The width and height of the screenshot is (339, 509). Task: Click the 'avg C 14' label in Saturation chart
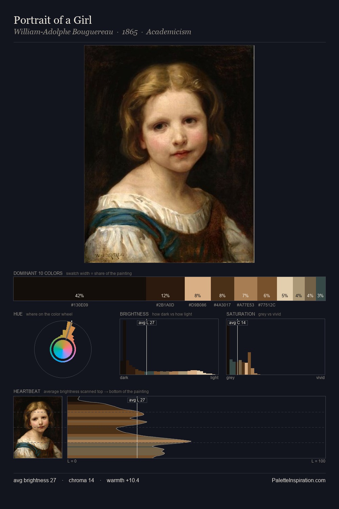point(237,323)
